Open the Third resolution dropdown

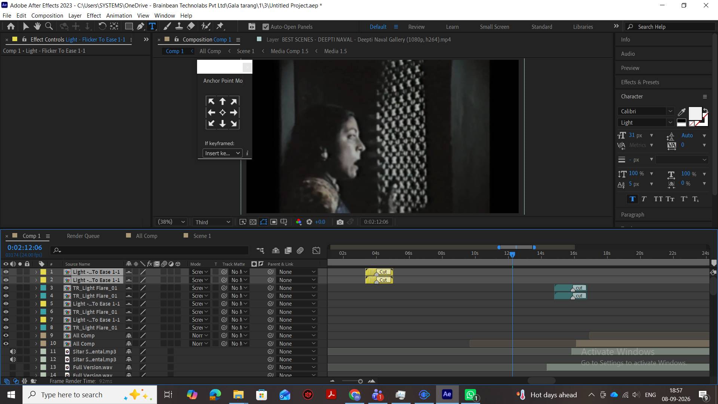(x=212, y=222)
